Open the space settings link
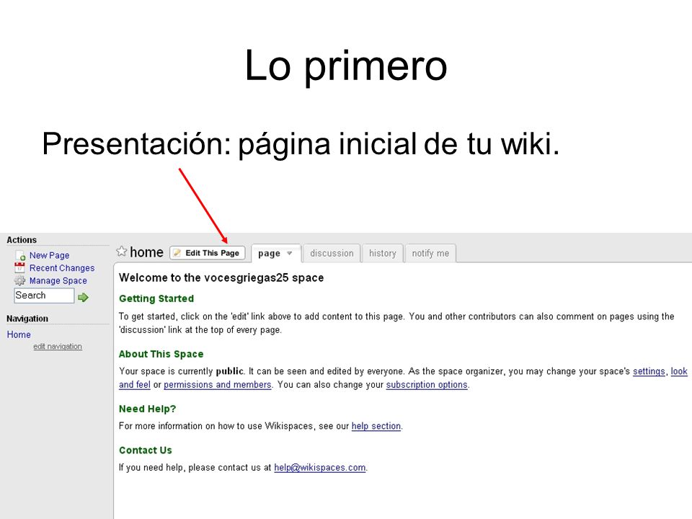692x519 pixels. click(649, 371)
